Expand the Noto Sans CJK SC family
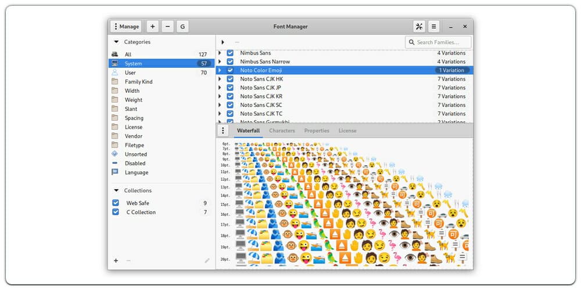 click(x=220, y=105)
